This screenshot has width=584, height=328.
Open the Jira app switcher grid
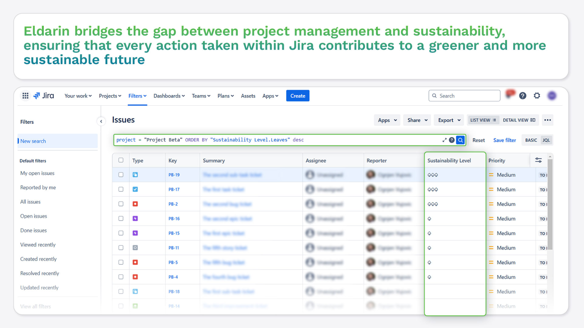25,96
